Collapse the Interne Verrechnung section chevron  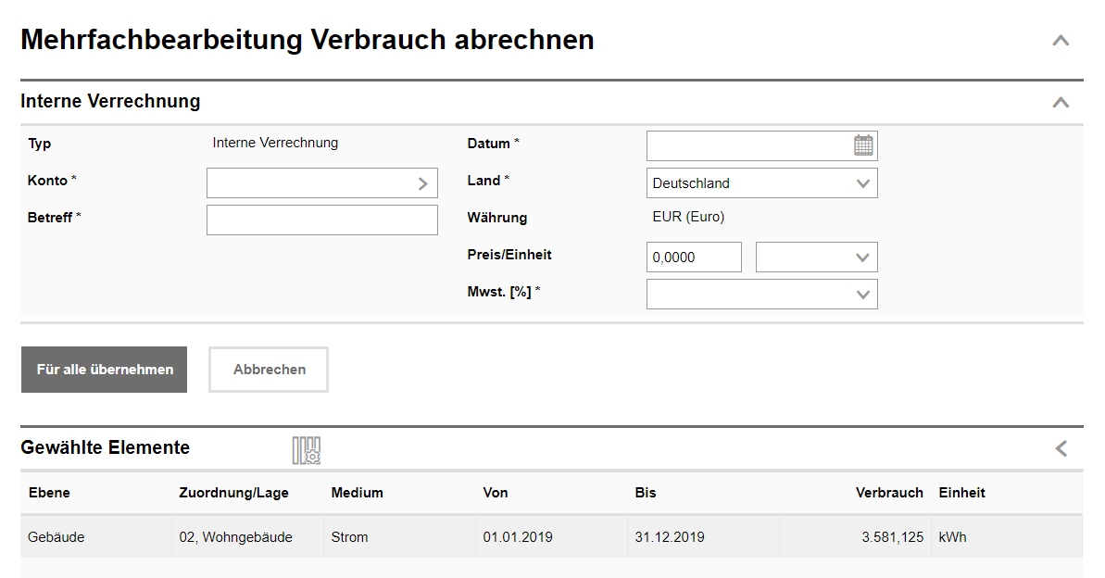click(1061, 102)
